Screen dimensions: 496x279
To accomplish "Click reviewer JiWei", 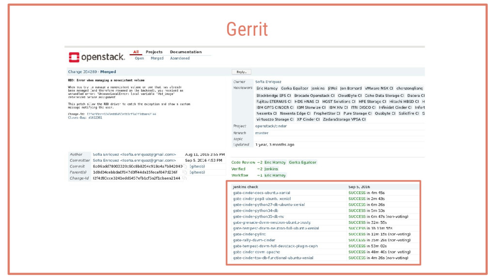I will (x=332, y=88).
